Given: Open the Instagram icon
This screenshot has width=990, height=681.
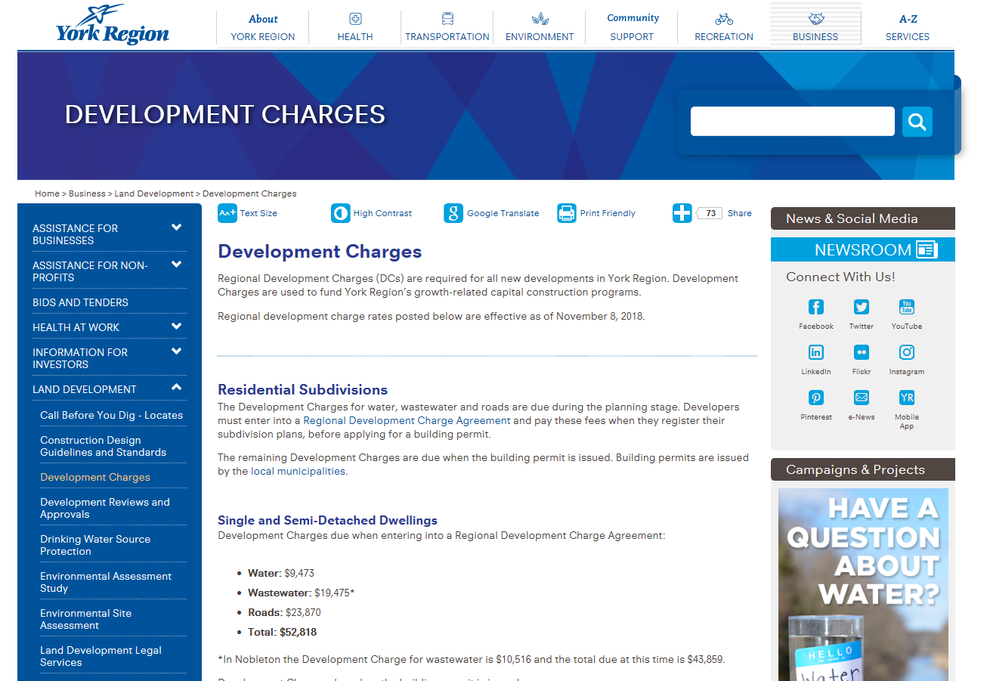Looking at the screenshot, I should 906,352.
